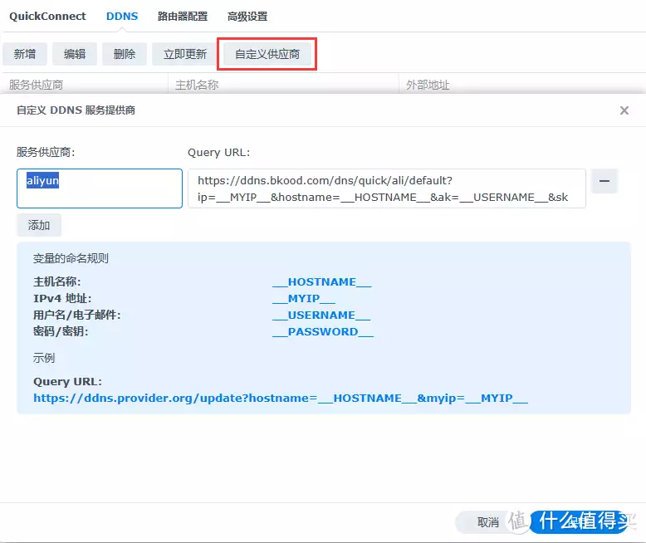Close the 自定义 DDNS 服务提供商 dialog
The width and height of the screenshot is (646, 543).
coord(624,110)
